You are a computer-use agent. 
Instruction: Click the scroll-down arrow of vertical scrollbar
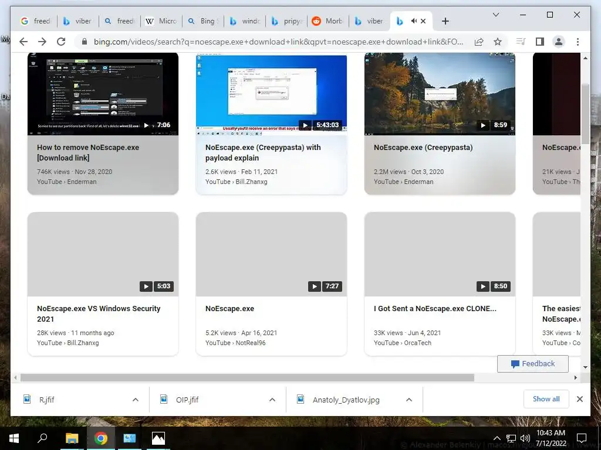click(585, 367)
